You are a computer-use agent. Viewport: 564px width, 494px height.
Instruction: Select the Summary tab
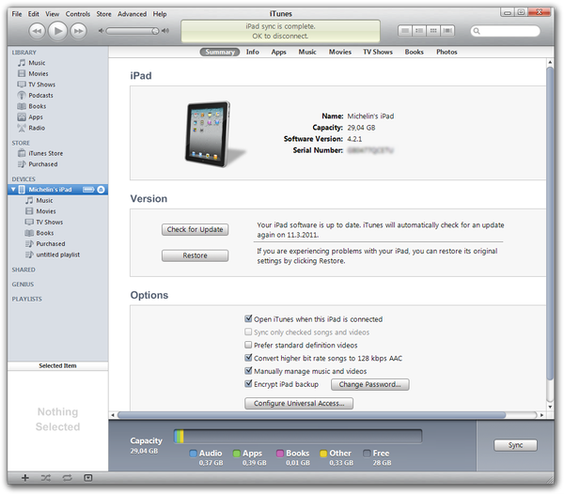220,52
